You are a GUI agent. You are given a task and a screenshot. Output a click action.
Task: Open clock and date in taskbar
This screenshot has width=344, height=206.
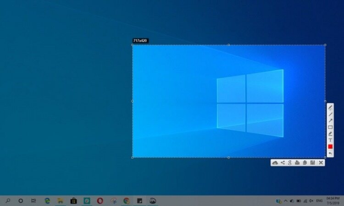(x=333, y=201)
